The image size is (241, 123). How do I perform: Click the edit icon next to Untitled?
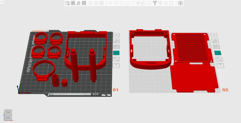48,31
